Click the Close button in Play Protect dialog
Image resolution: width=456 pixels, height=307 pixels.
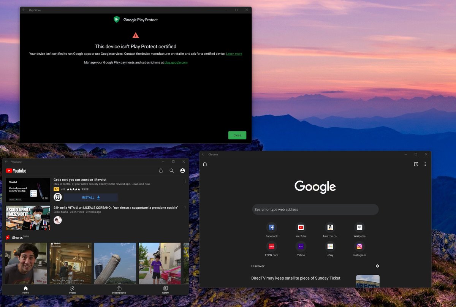tap(237, 135)
